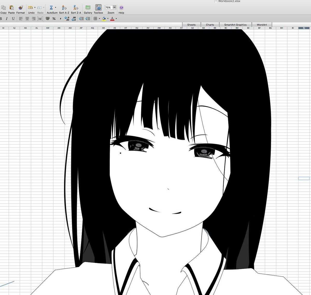Screen dimensions: 311x295
Task: Sort ascending with Sort A-Z
Action: (64, 8)
